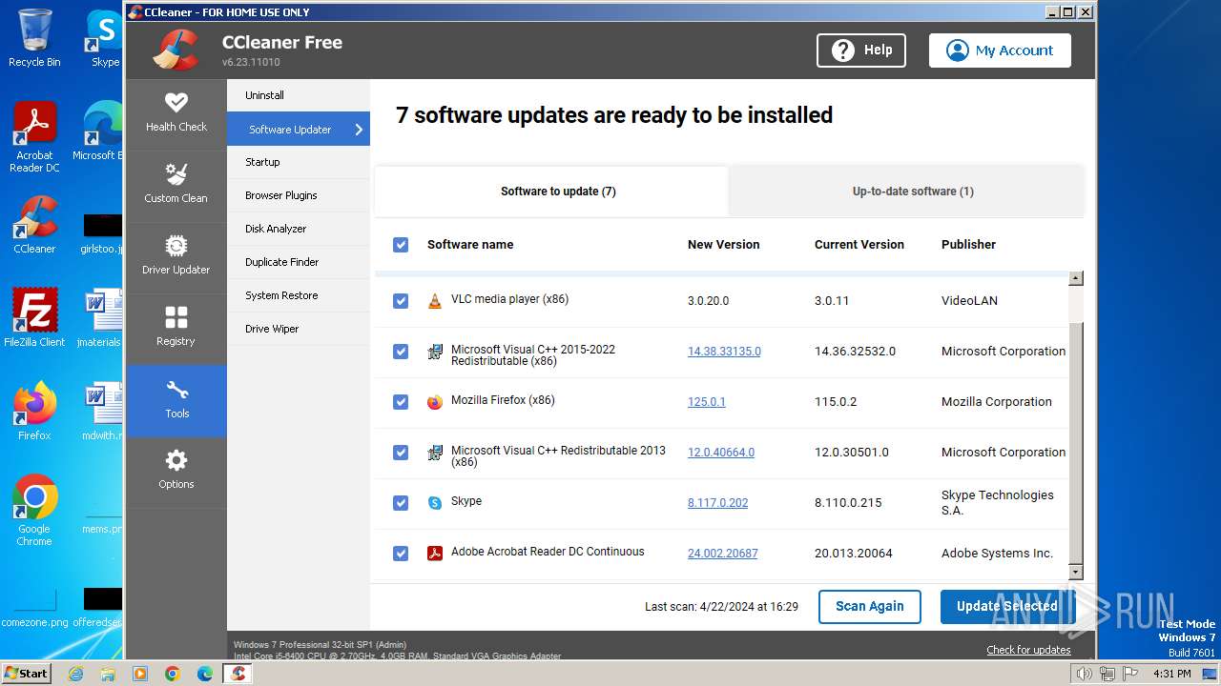Click Update Selected button

tap(1006, 606)
